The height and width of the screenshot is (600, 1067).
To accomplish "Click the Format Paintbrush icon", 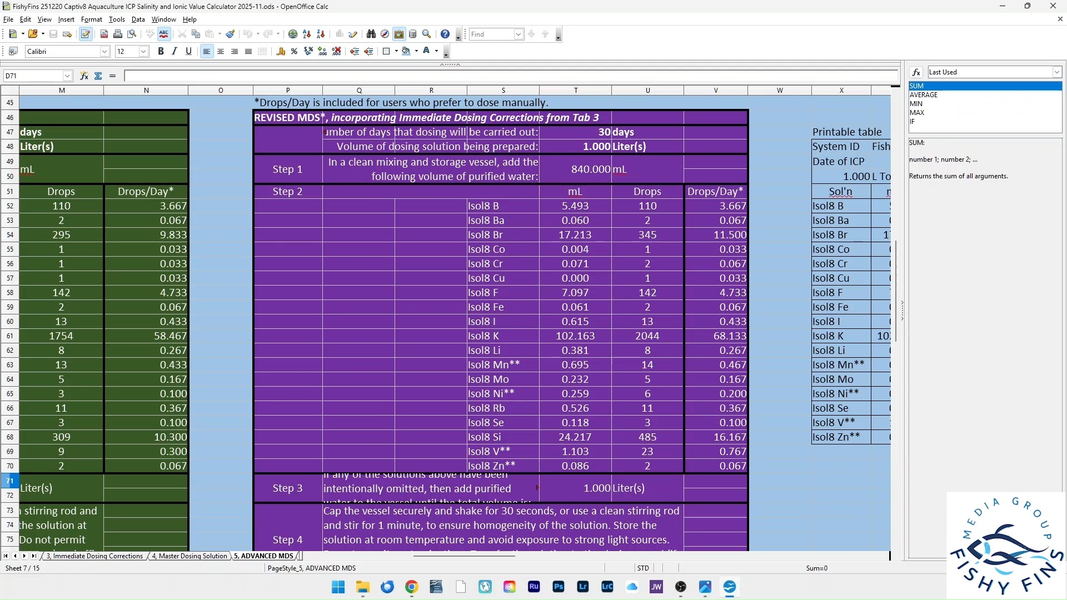I will coord(230,34).
